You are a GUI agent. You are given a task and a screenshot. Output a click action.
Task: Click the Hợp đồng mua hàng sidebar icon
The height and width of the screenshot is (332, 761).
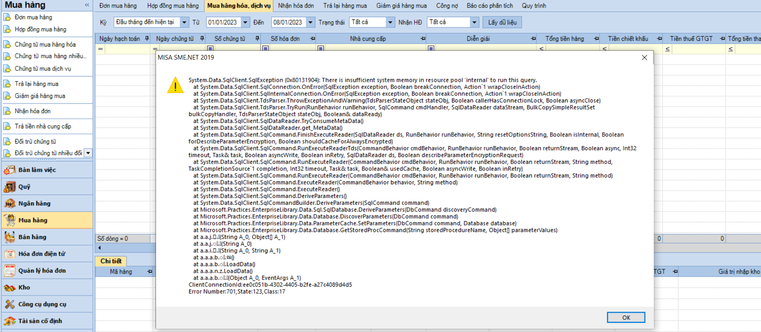pos(7,29)
